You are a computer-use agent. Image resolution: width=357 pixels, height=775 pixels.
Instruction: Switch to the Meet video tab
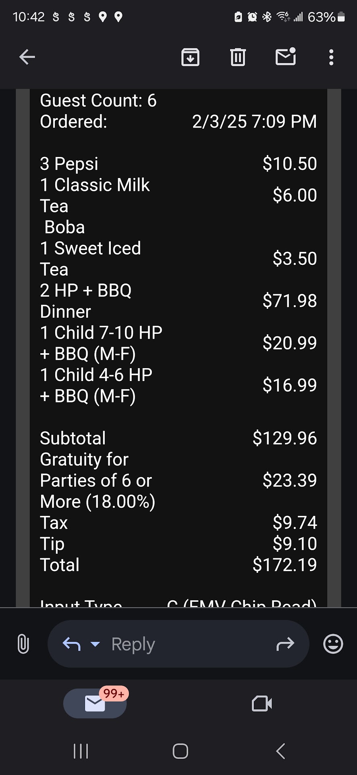tap(262, 704)
